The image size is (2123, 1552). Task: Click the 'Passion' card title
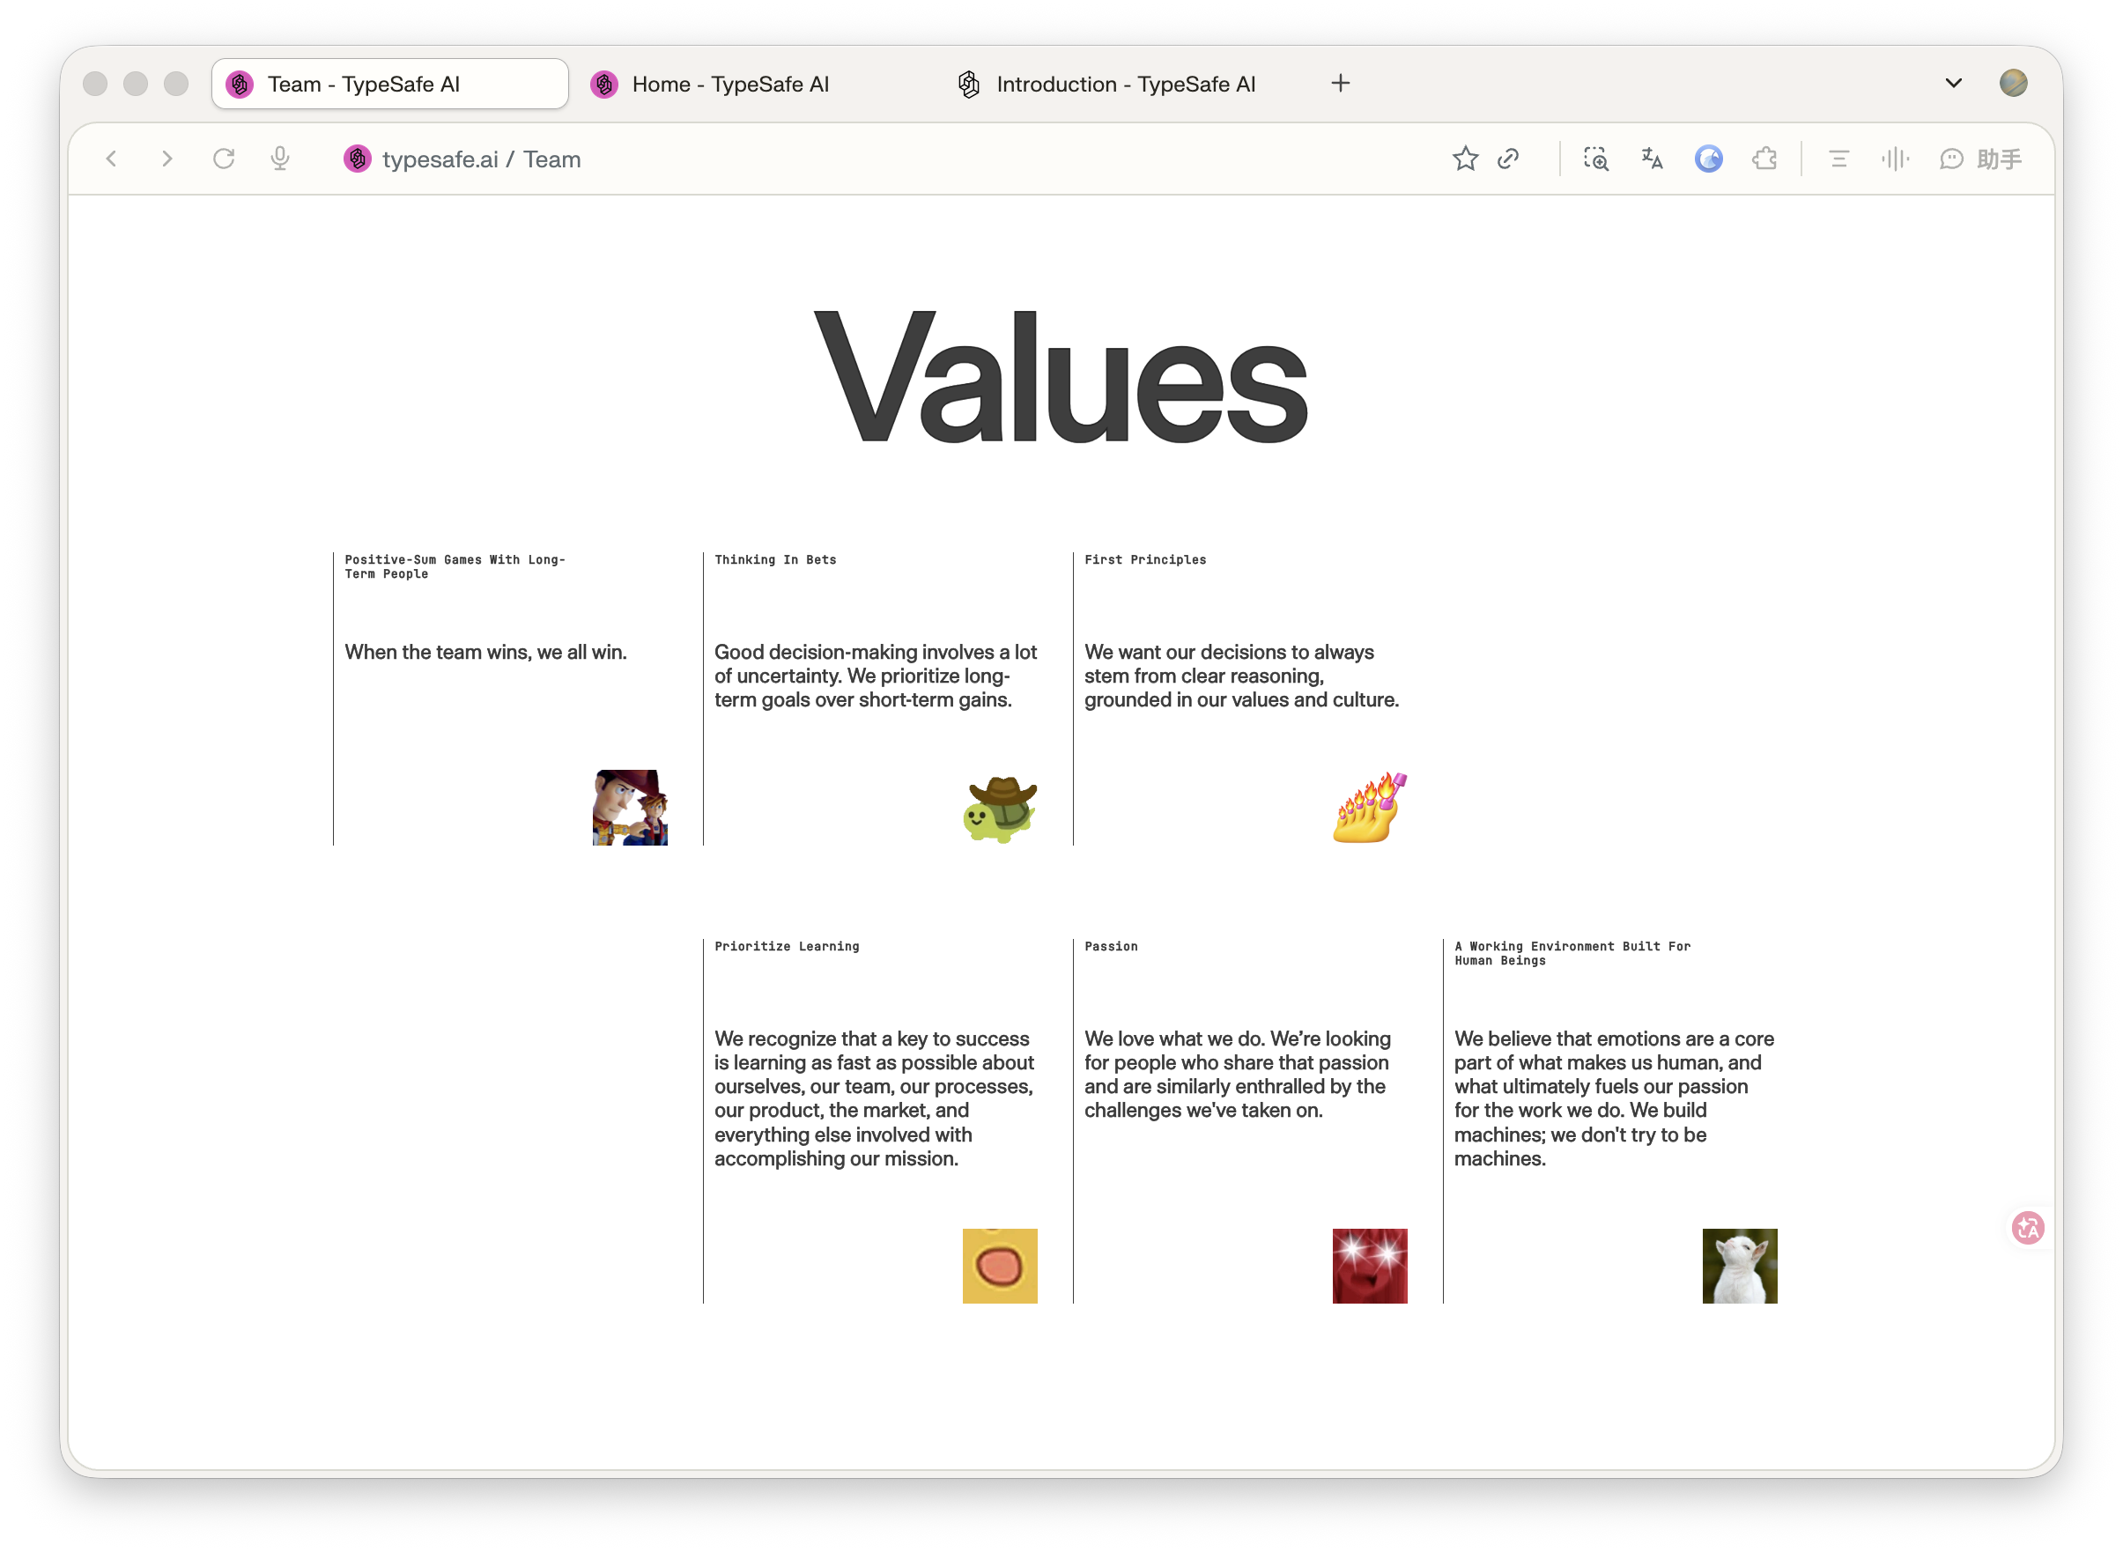tap(1112, 946)
